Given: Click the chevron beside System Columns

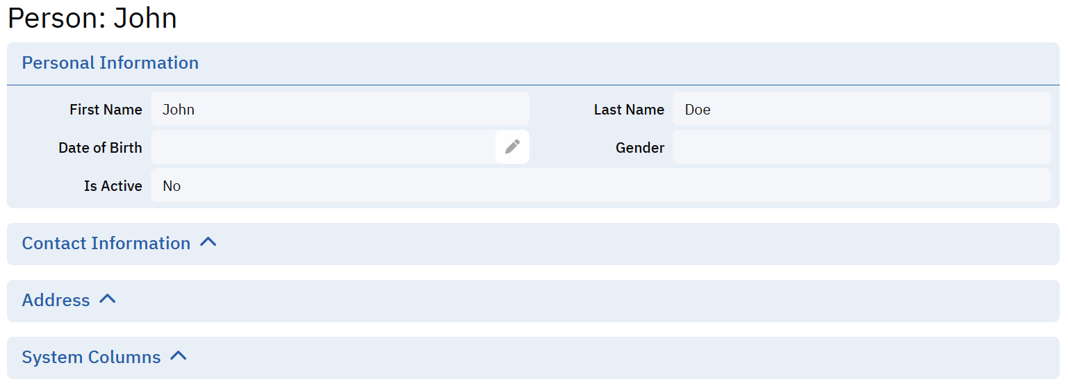Looking at the screenshot, I should [179, 356].
